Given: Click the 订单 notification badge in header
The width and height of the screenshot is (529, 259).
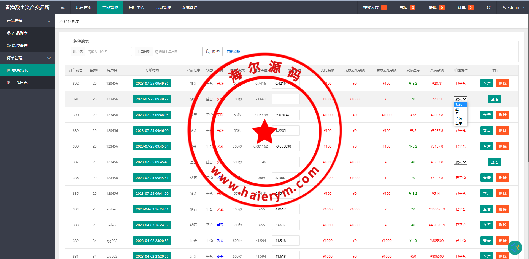Looking at the screenshot, I should (x=471, y=7).
